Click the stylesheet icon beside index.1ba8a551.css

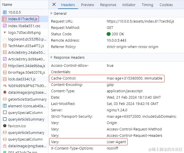pyautogui.click(x=5, y=26)
